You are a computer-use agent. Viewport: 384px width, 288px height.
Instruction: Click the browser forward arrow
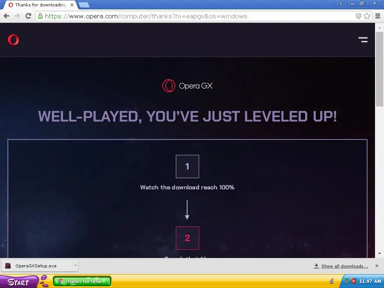pyautogui.click(x=17, y=16)
